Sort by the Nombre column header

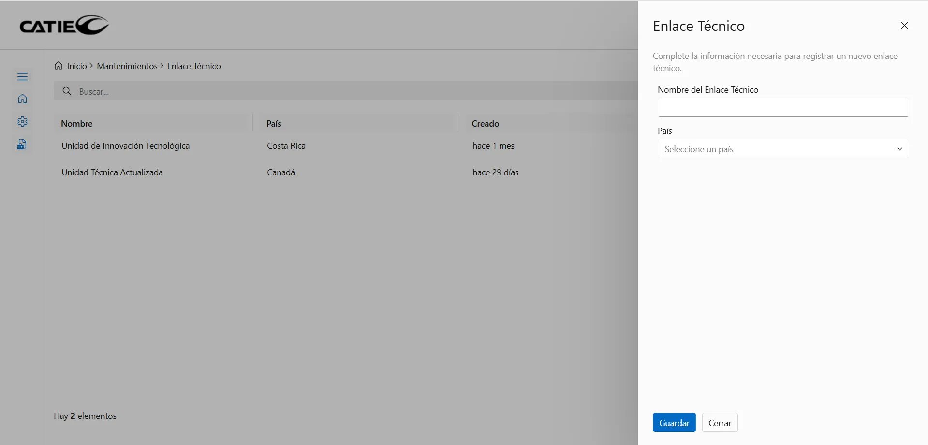(77, 124)
